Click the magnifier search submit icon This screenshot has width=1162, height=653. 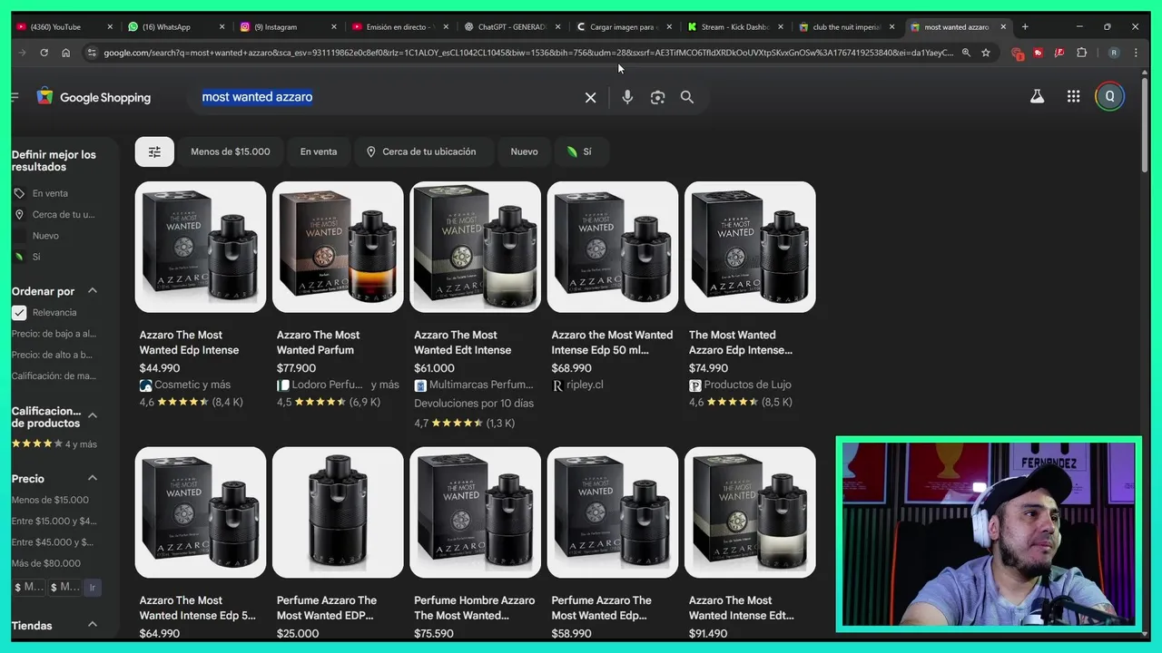click(687, 97)
